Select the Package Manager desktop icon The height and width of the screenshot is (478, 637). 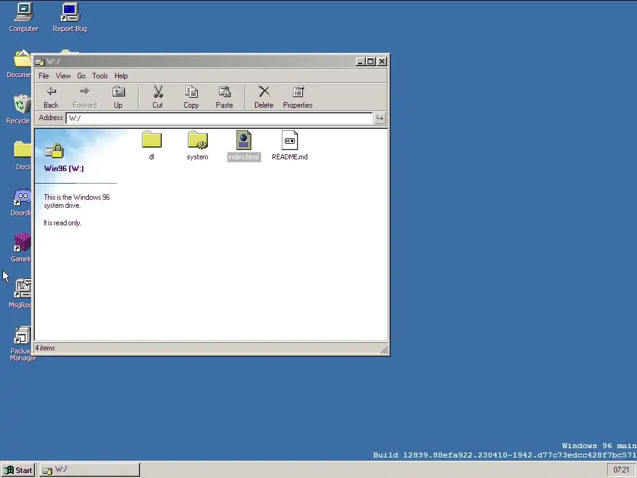click(x=23, y=344)
